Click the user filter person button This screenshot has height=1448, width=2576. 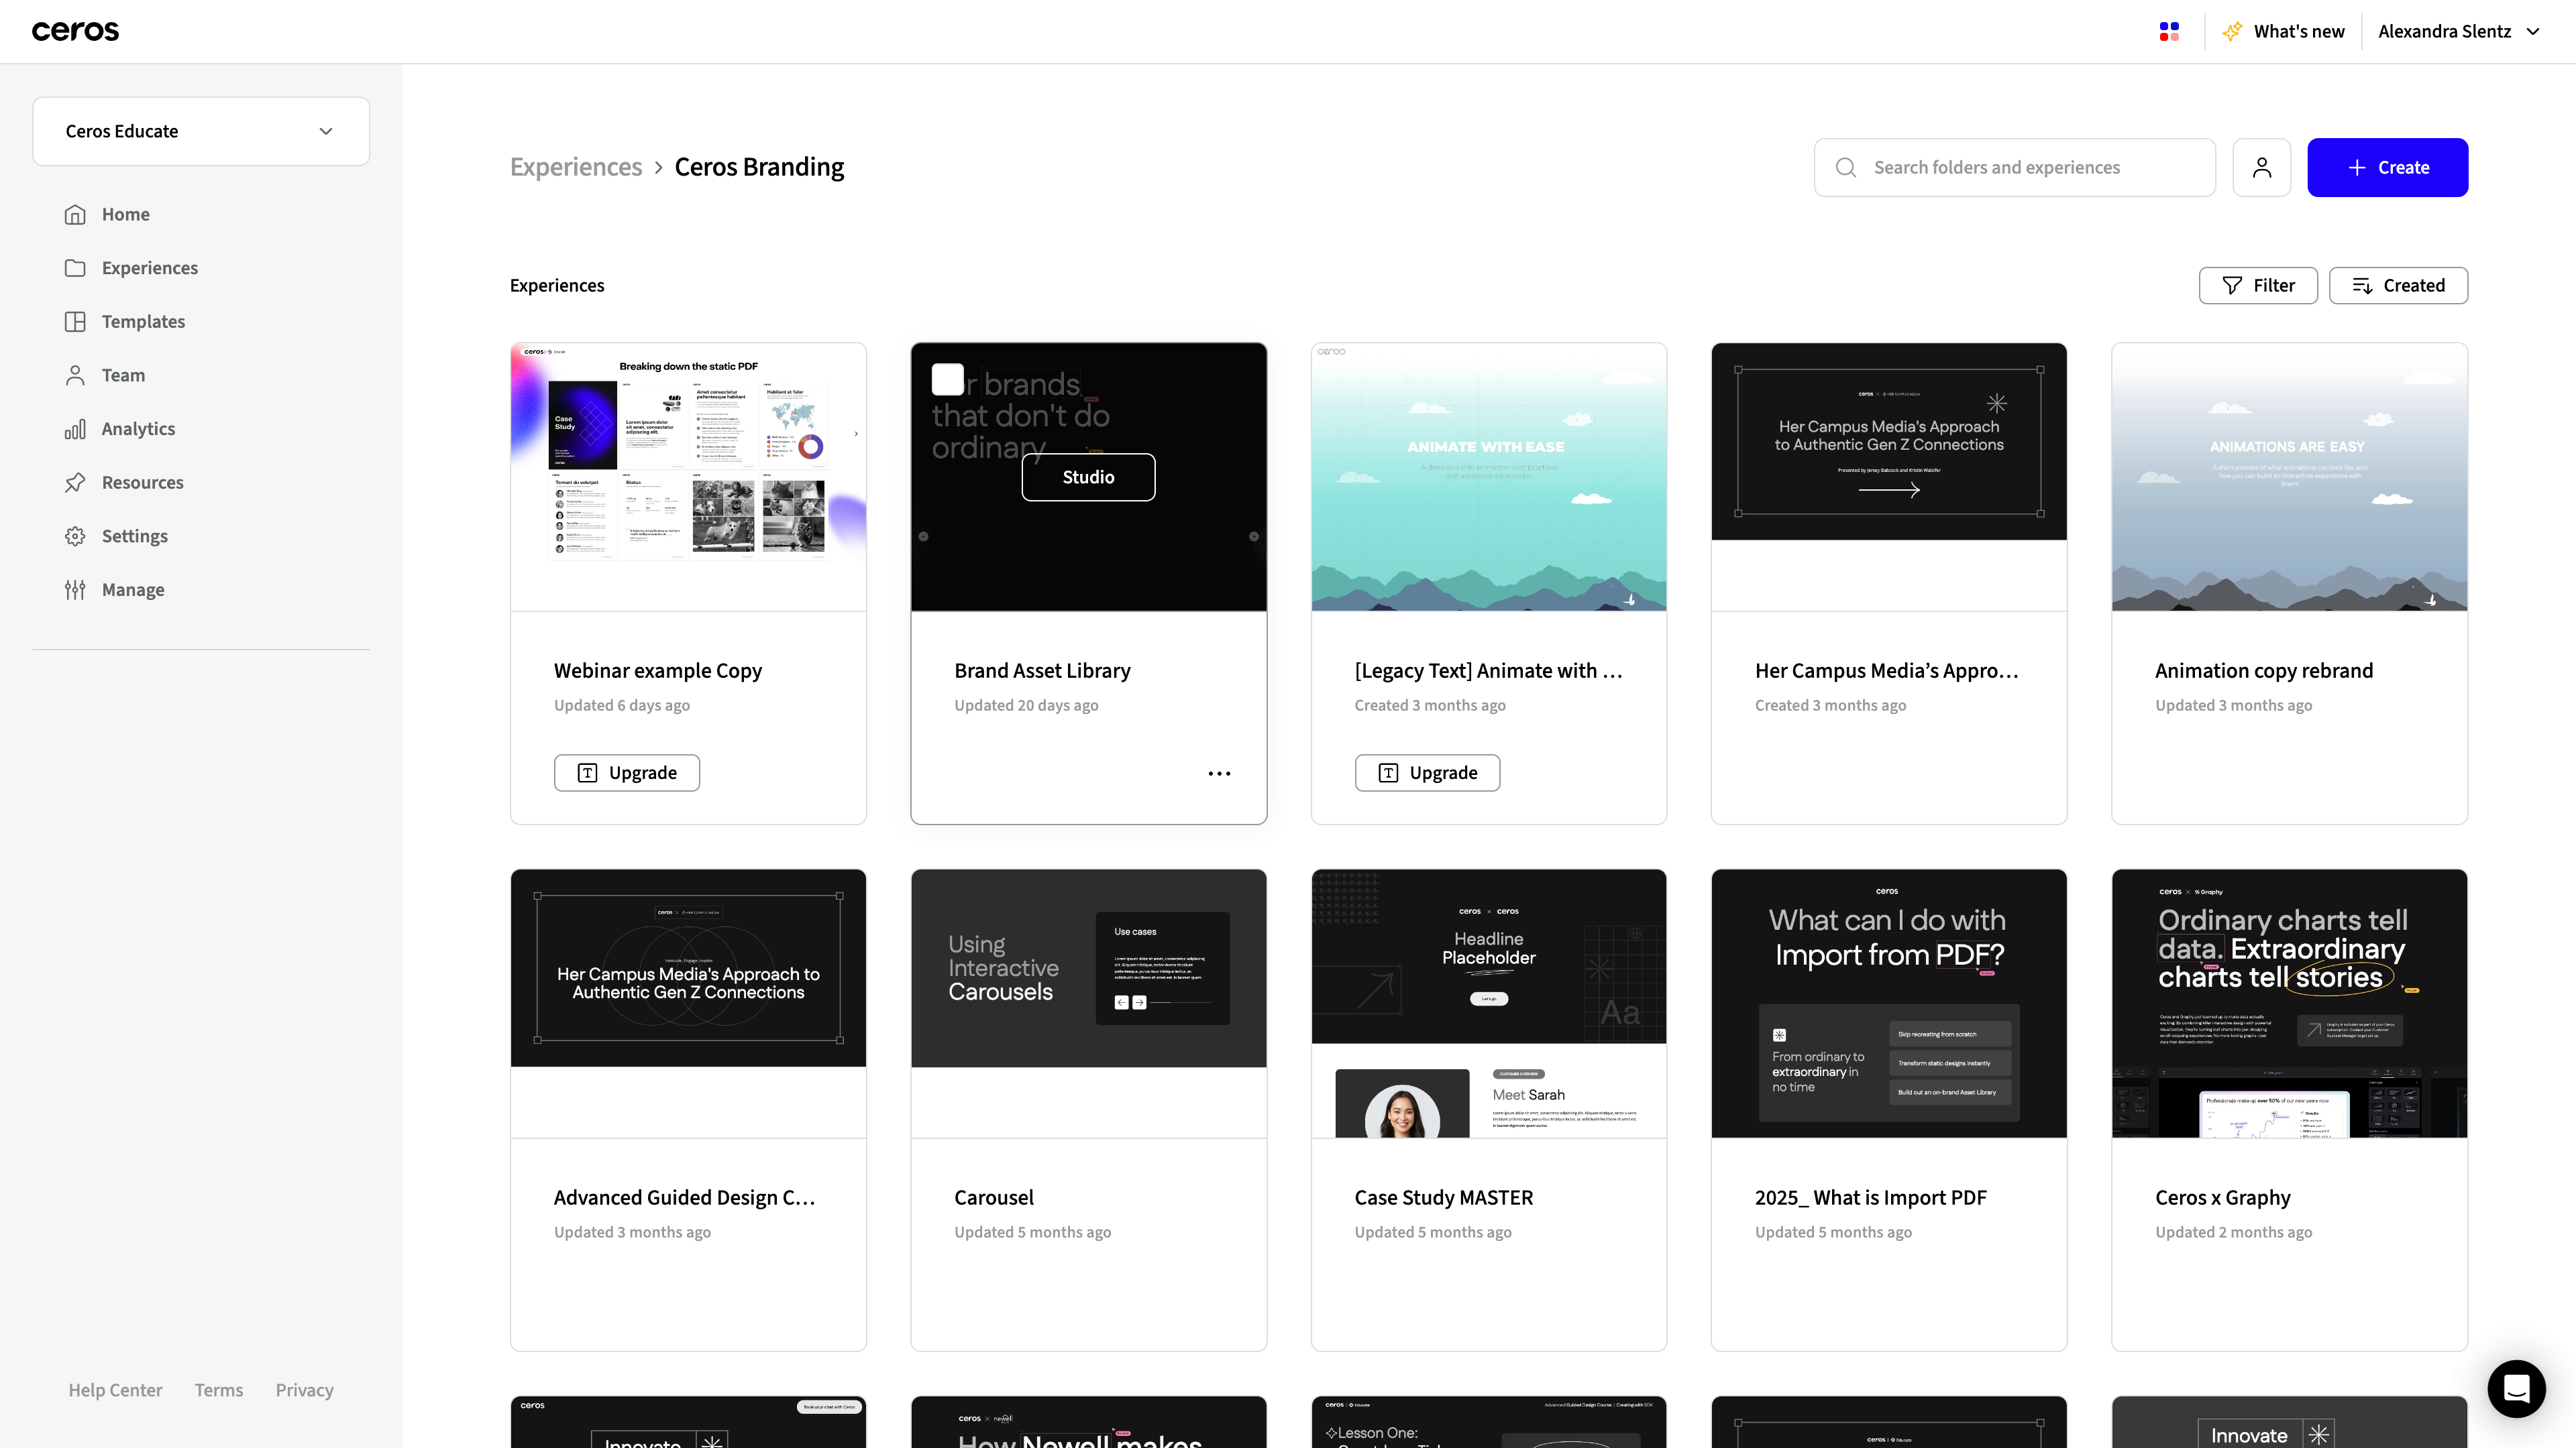[x=2261, y=168]
